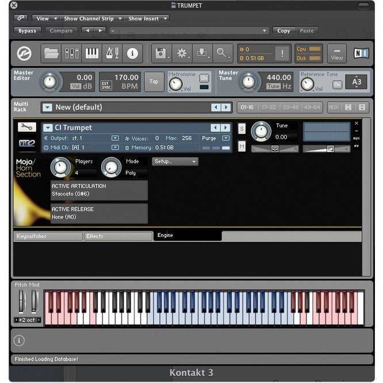
Task: Open the Setup... dropdown
Action: click(175, 162)
